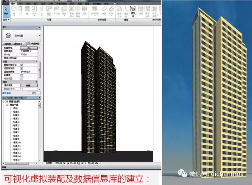Open the 3D view instance selector dropdown
The height and width of the screenshot is (185, 252).
25,44
